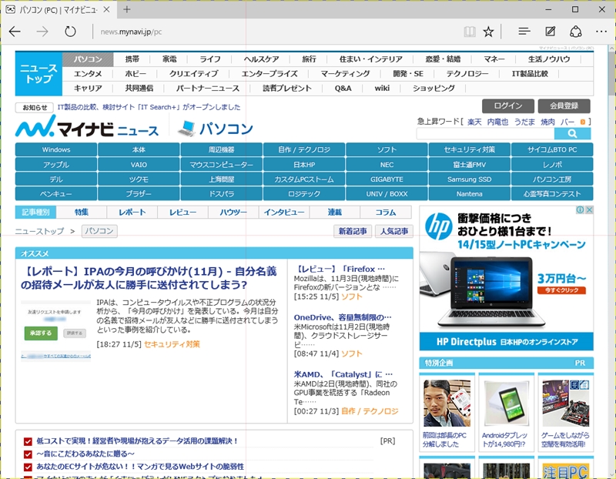Open the クリエイティブ navigation item
616x479 pixels.
[x=193, y=74]
